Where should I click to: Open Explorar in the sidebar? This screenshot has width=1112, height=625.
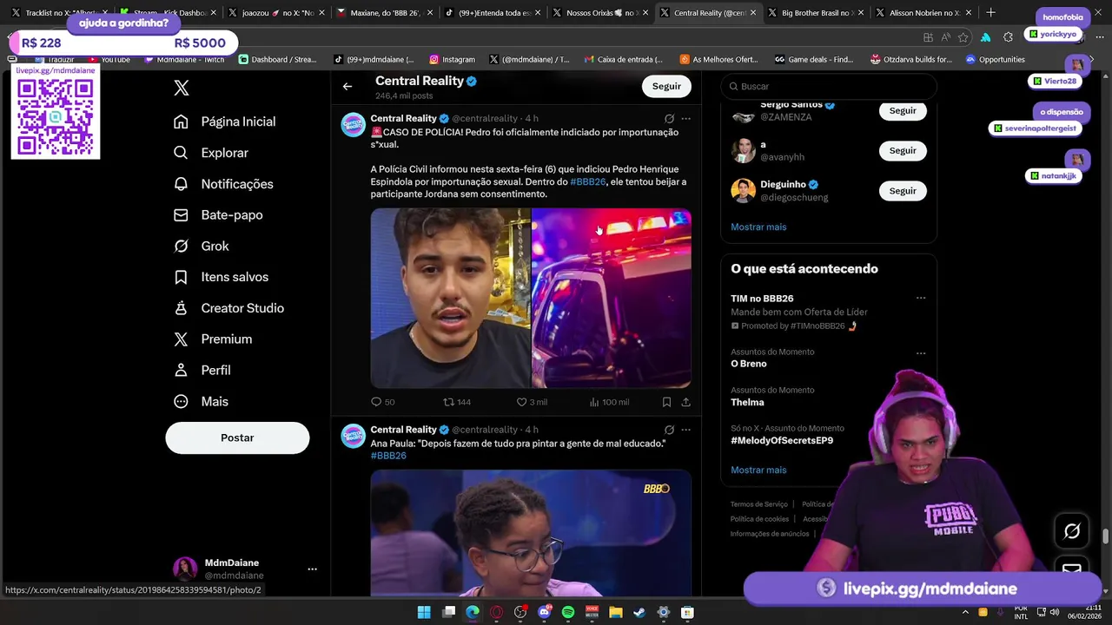pos(211,153)
